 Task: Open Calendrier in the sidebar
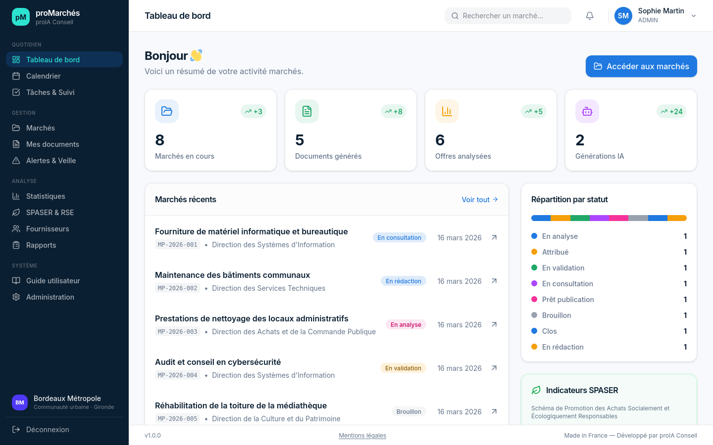point(44,76)
